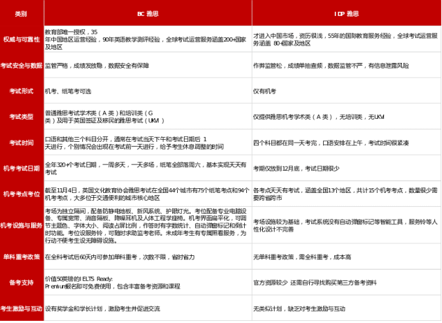Select cell starting 设有奖学金和学长计划
442x323 pixels.
click(148, 308)
